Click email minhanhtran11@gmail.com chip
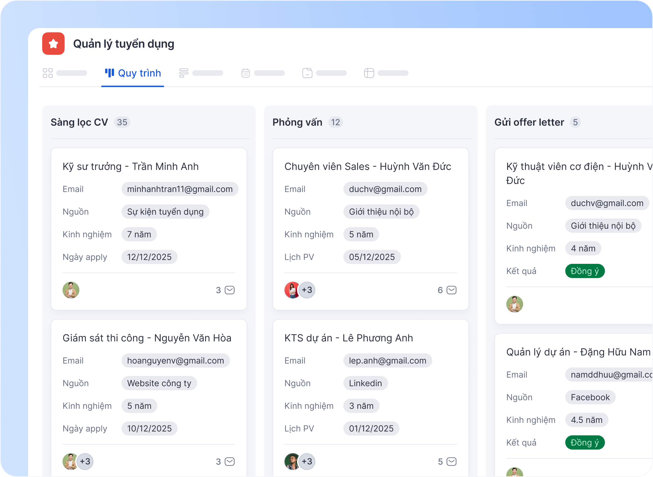This screenshot has height=477, width=653. coord(180,189)
